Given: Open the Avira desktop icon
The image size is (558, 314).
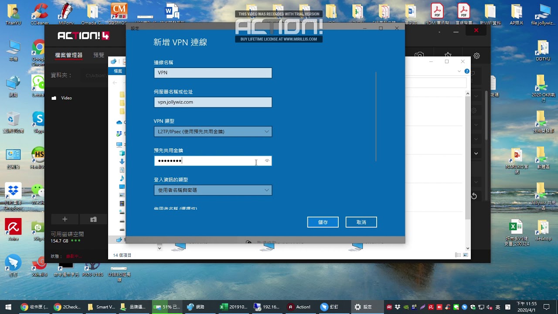Looking at the screenshot, I should point(13,230).
